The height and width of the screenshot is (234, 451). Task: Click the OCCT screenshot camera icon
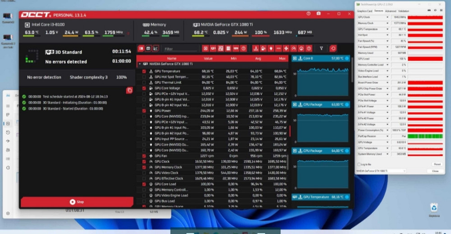319,14
